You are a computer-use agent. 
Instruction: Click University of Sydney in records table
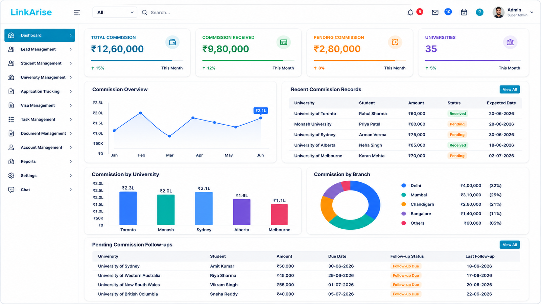(x=315, y=134)
